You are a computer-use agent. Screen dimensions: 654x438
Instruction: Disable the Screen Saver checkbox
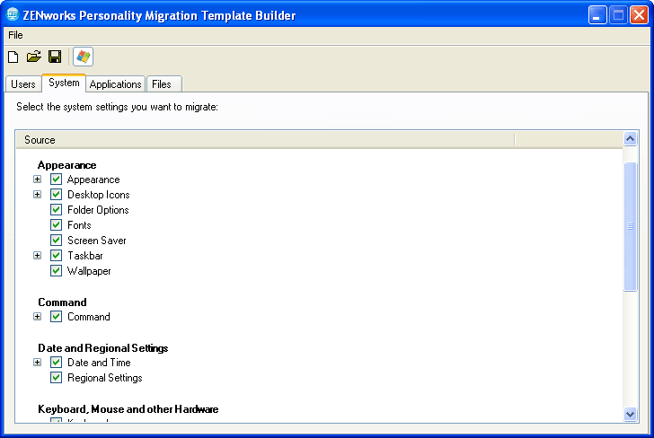click(57, 241)
